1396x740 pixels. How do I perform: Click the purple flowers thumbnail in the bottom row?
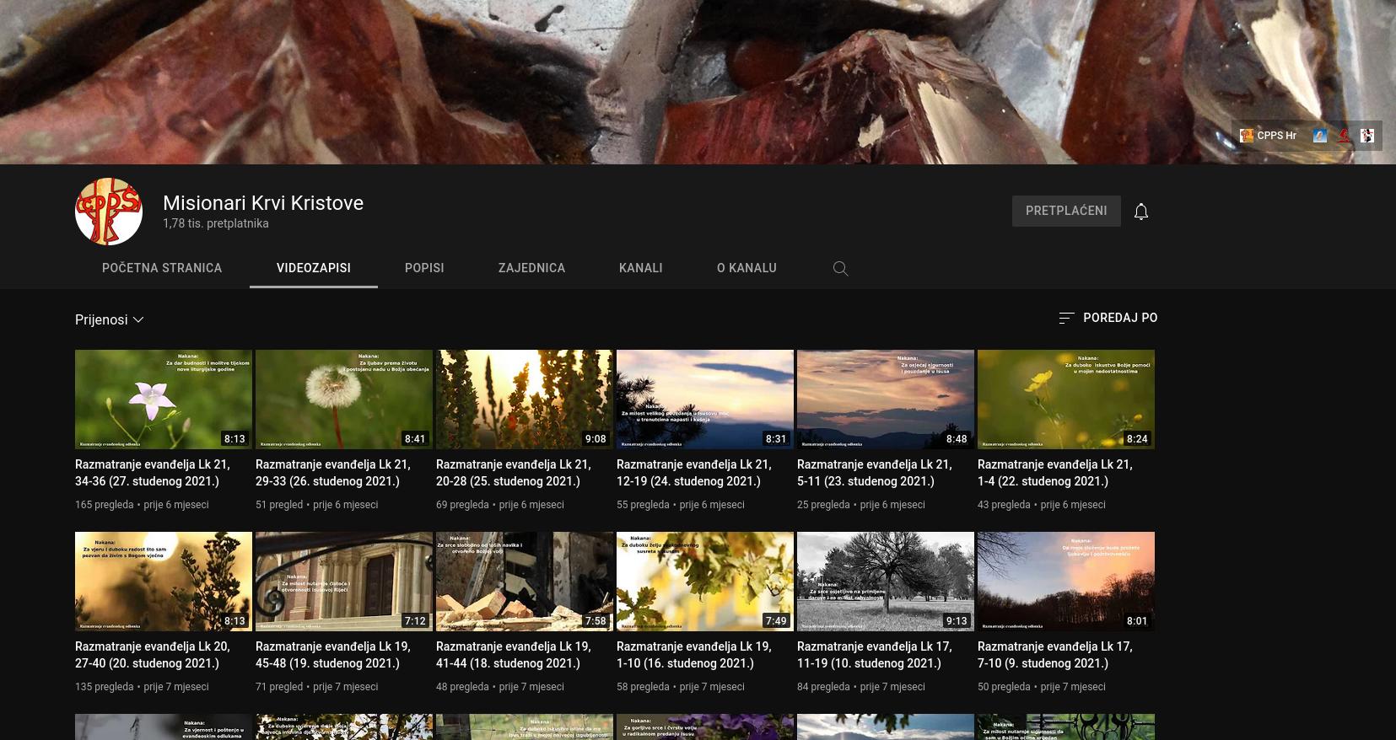[x=705, y=727]
